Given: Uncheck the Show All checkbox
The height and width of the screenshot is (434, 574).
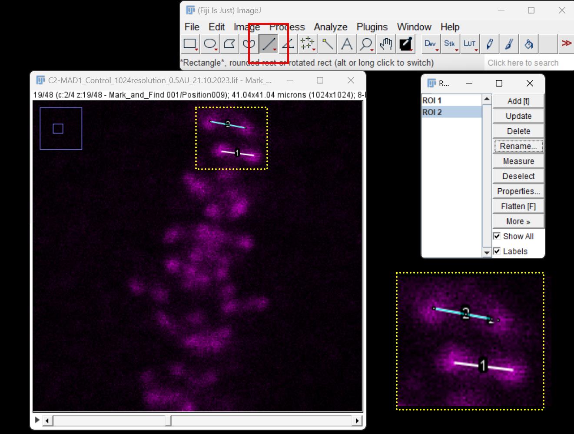Looking at the screenshot, I should 497,236.
